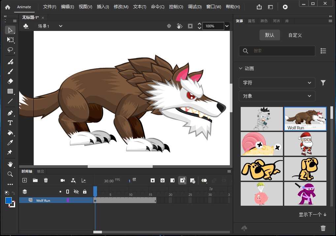Select the Lasso tool
The width and height of the screenshot is (336, 236).
10,50
